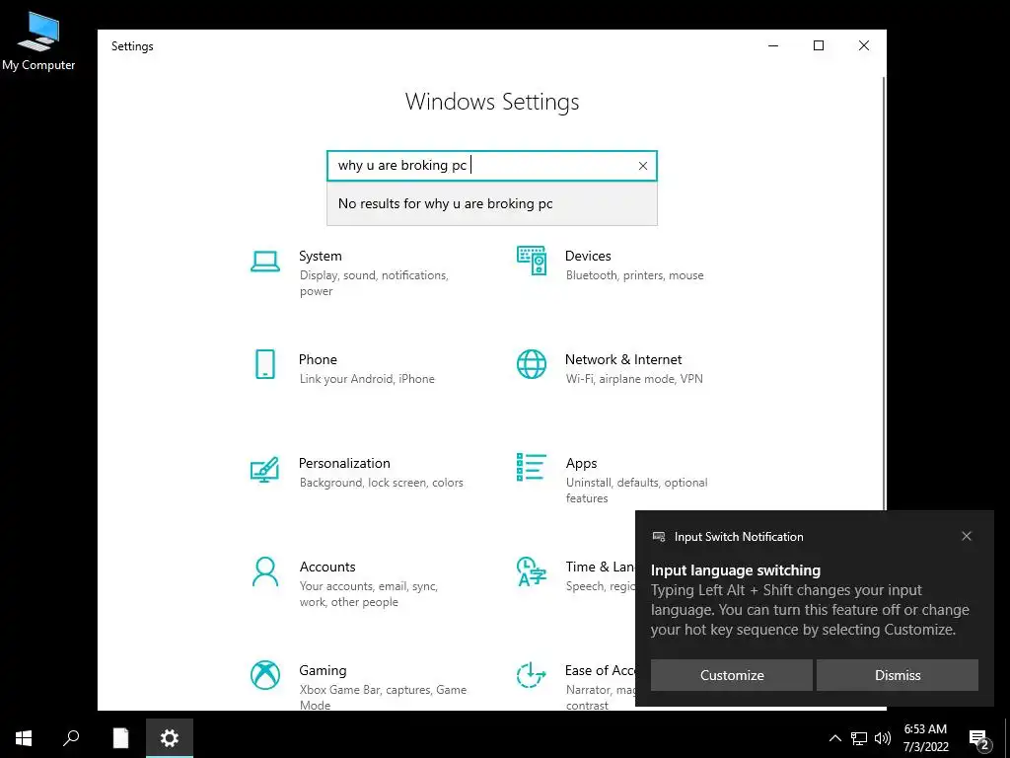Click the network status tray icon
This screenshot has height=758, width=1010.
click(x=859, y=738)
